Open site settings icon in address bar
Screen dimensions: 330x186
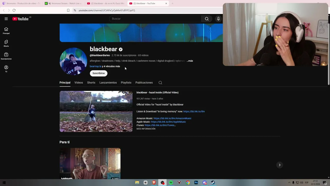tap(75, 10)
